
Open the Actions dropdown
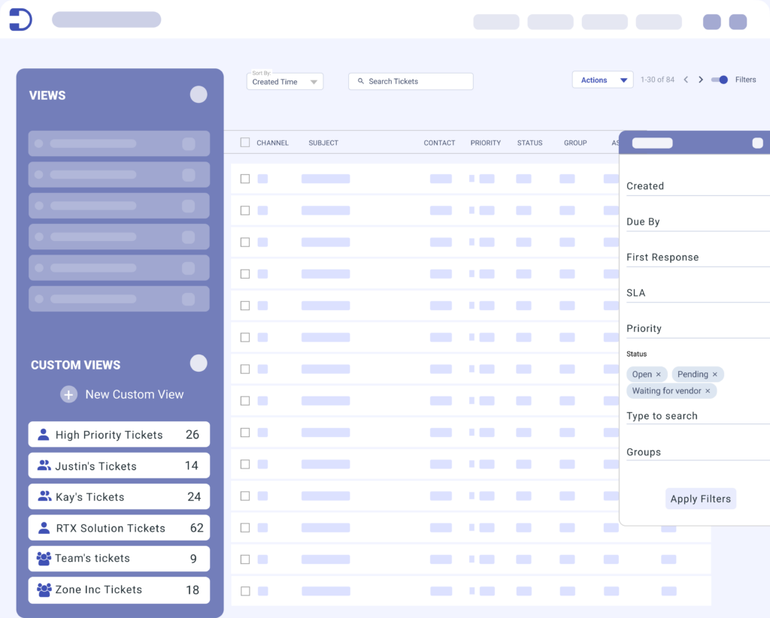click(602, 79)
